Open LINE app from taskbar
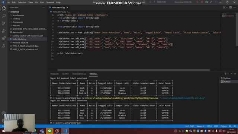Screen dimensions: 238x134 [x=49, y=131]
